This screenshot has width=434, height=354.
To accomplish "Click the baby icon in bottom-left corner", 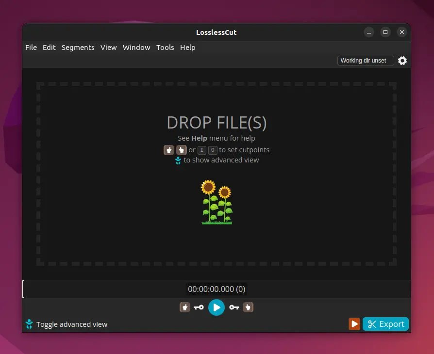I will pyautogui.click(x=29, y=324).
